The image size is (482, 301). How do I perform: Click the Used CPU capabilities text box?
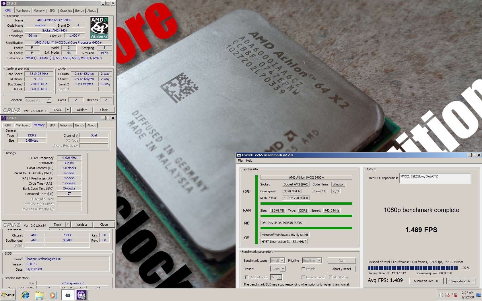[435, 178]
